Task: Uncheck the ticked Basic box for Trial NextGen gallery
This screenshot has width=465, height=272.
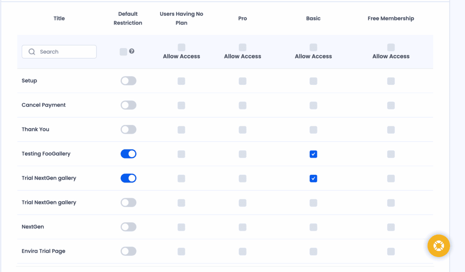Action: (313, 178)
